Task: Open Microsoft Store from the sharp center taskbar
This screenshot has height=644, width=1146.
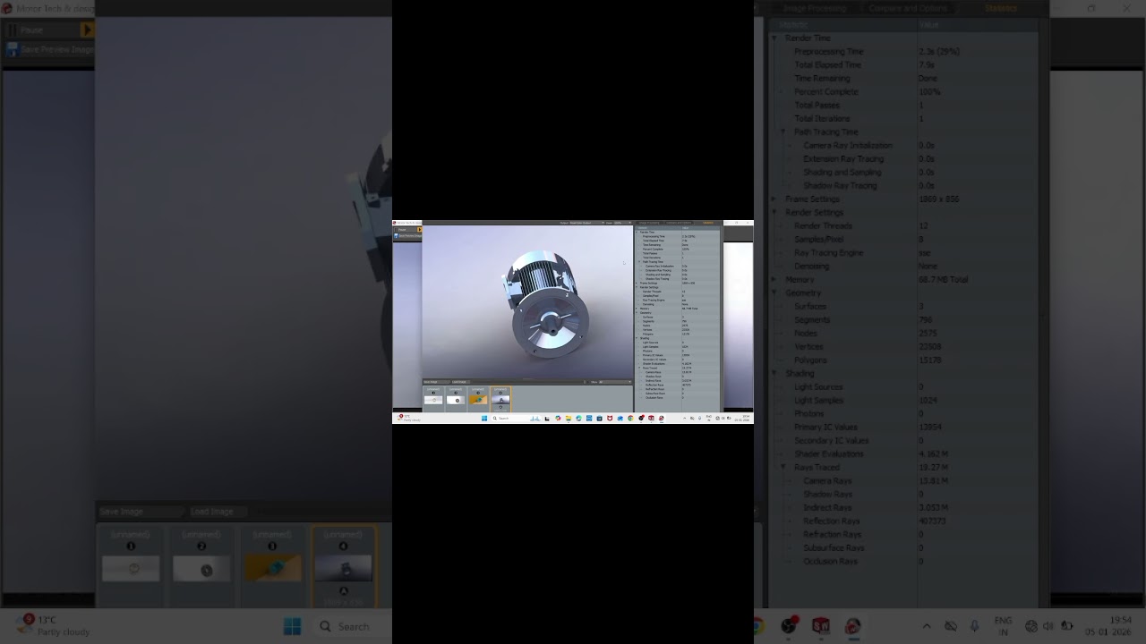Action: (x=600, y=419)
